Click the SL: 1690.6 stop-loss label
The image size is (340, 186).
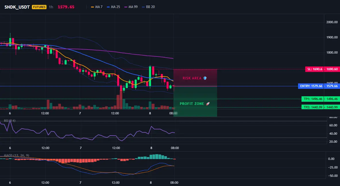[x=314, y=69]
